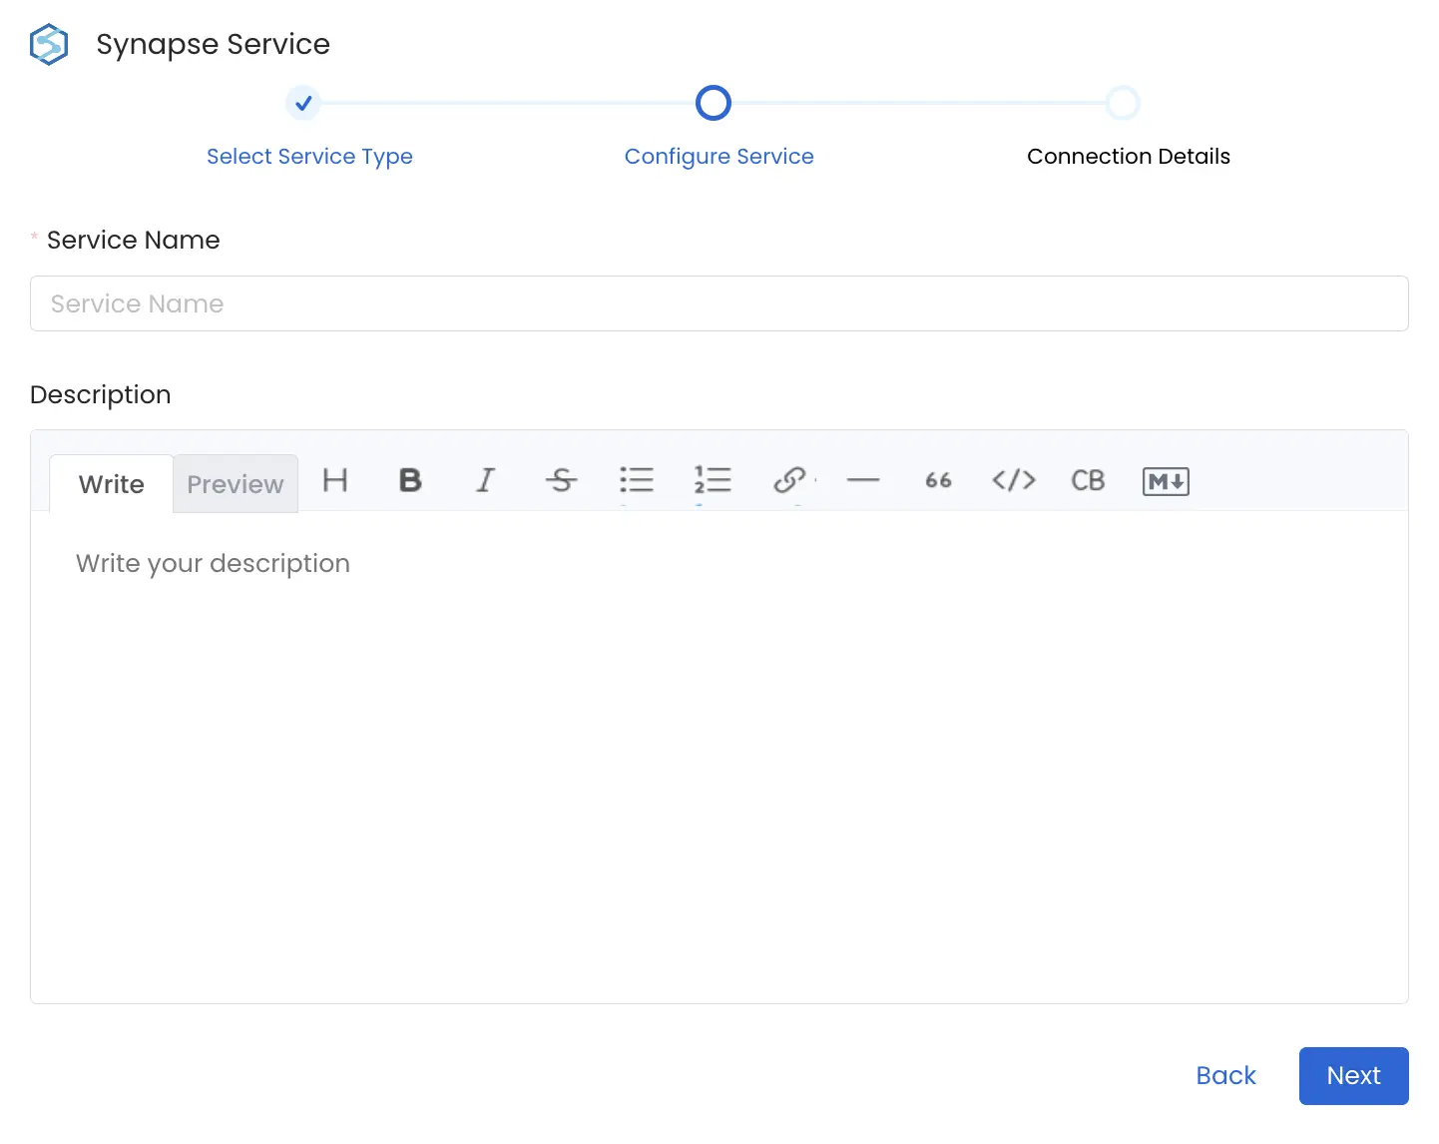Go back using the Back button

point(1225,1075)
